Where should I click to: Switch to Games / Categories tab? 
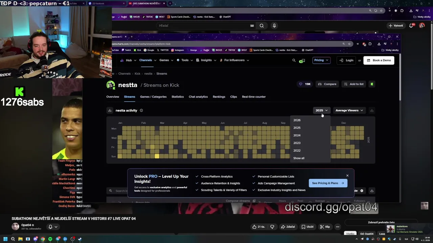(153, 97)
